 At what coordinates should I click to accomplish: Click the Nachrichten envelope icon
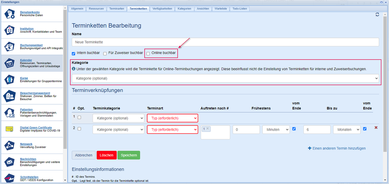[9, 162]
